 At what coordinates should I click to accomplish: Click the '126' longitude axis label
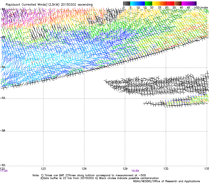pos(84,169)
